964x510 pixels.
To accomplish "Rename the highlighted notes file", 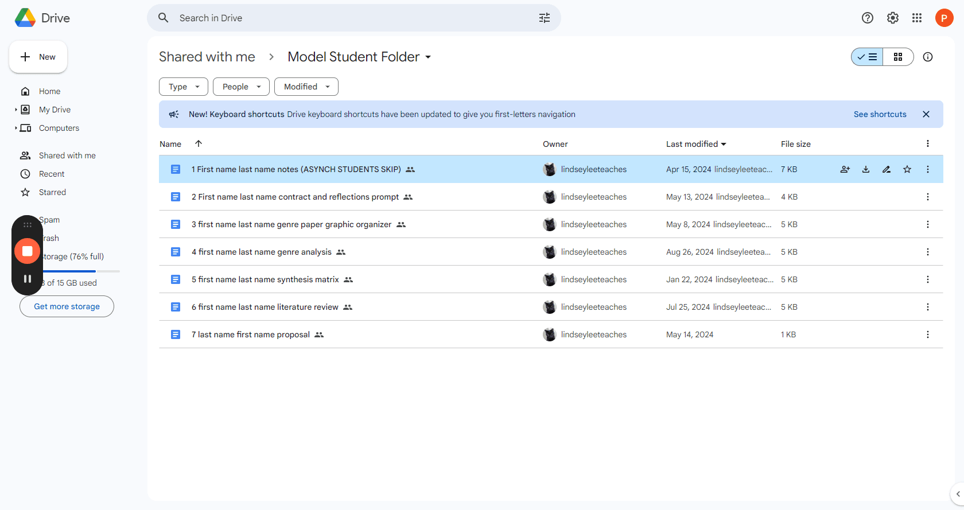I will 887,169.
